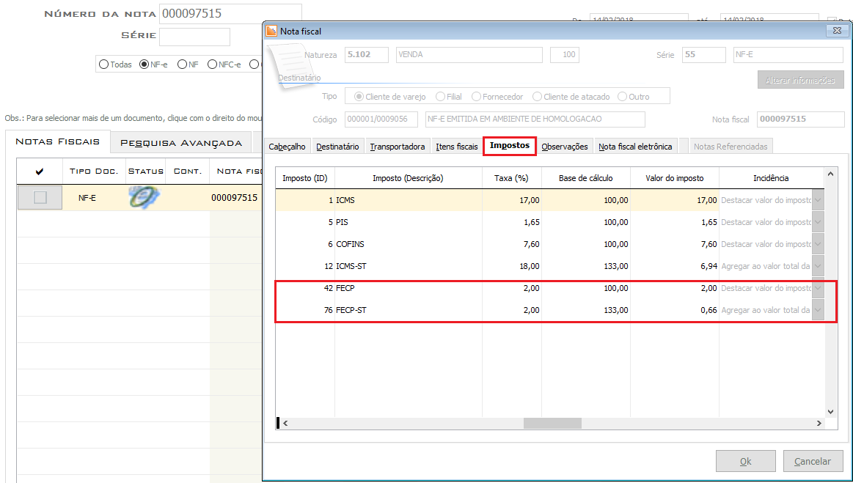This screenshot has width=853, height=483.
Task: Select the NFC-e document type option
Action: (x=212, y=64)
